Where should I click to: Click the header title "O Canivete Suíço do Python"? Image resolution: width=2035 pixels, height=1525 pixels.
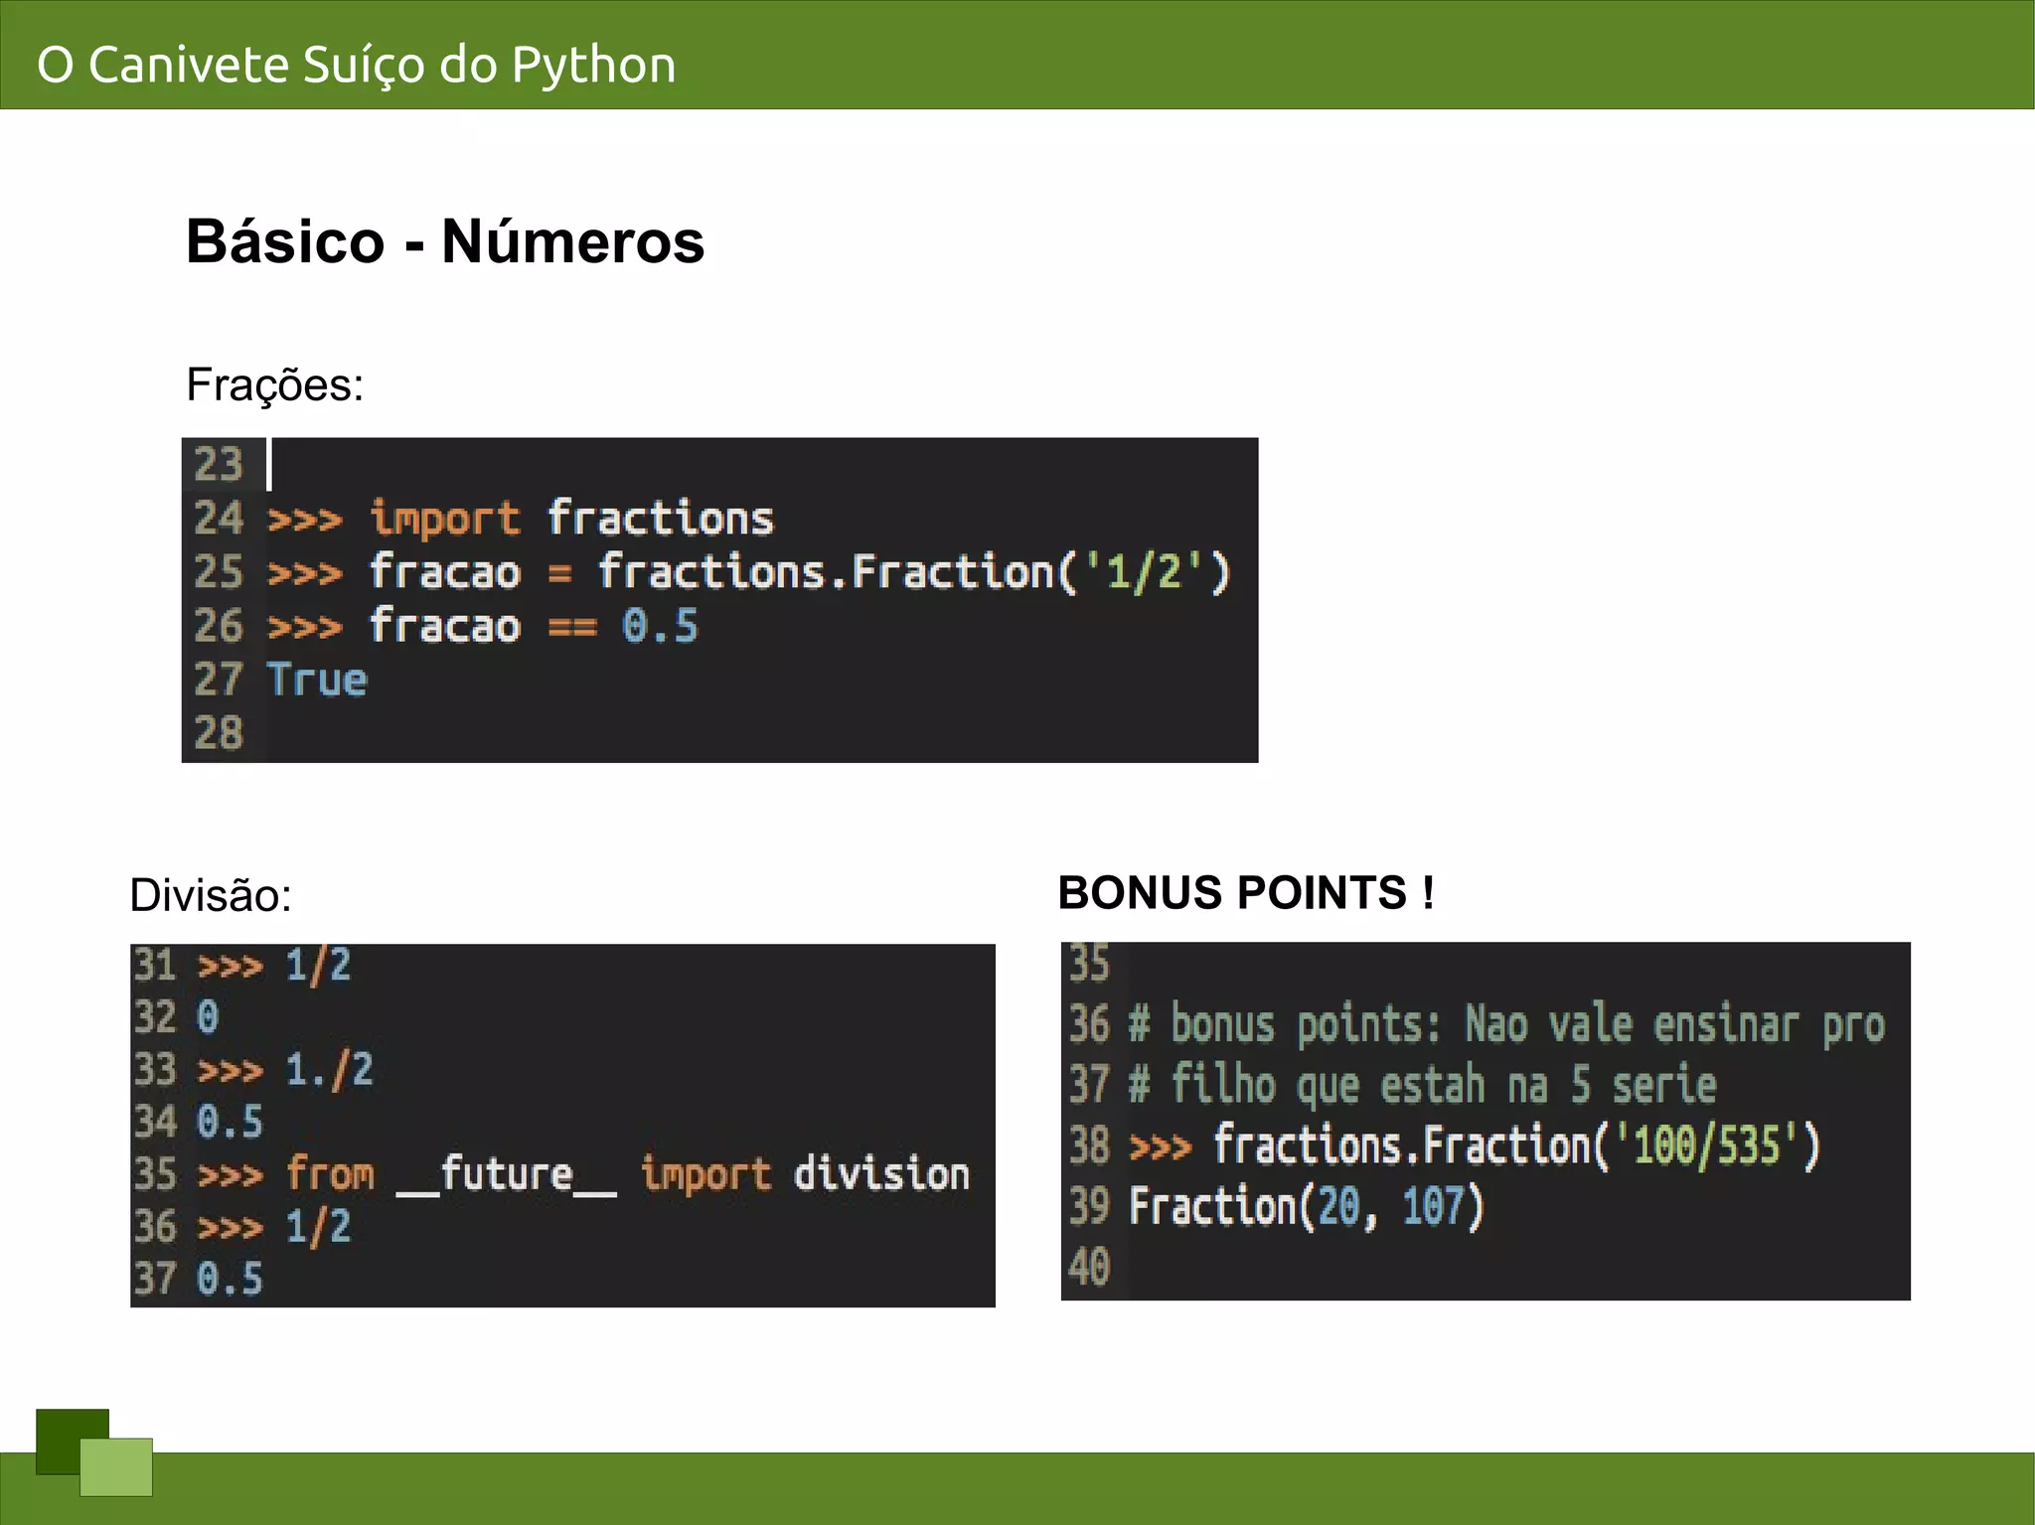coord(357,66)
